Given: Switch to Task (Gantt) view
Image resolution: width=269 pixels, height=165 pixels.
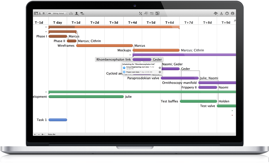Looking at the screenshot, I should 36,13.
